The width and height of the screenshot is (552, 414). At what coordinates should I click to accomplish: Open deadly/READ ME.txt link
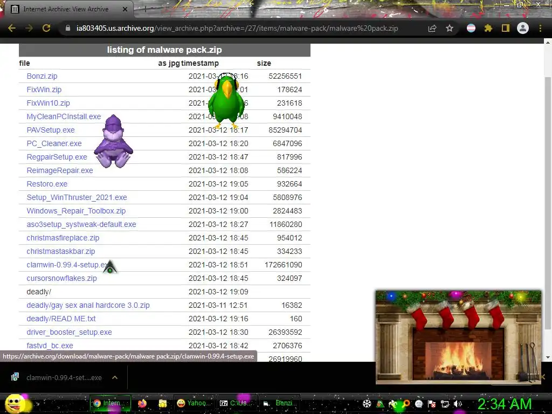pos(61,319)
